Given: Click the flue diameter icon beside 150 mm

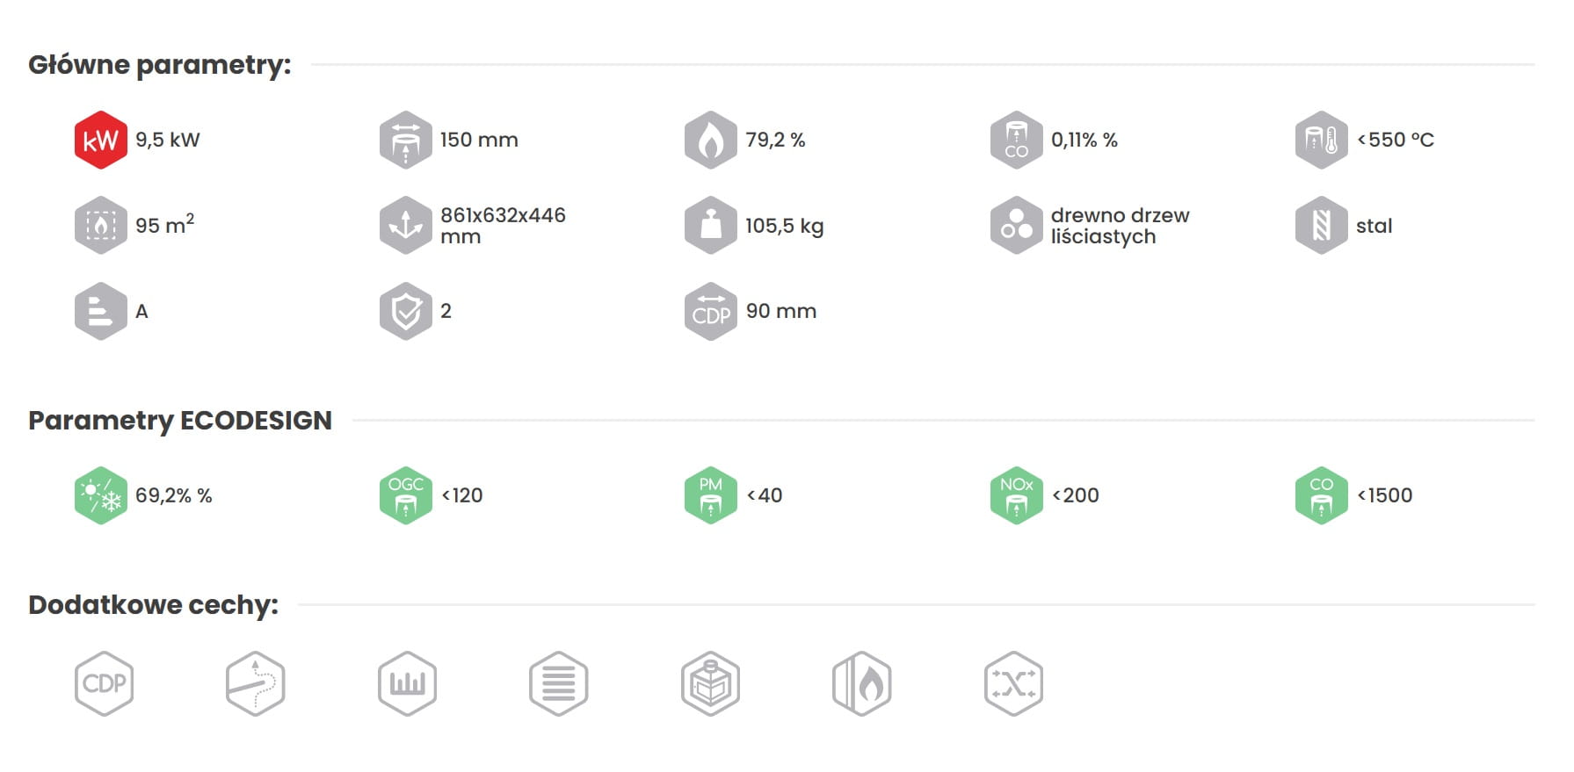Looking at the screenshot, I should click(x=406, y=140).
